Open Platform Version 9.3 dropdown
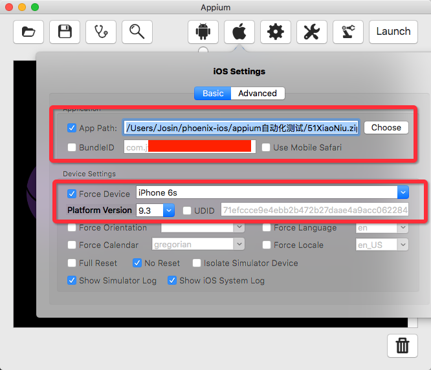Image resolution: width=431 pixels, height=370 pixels. (169, 211)
